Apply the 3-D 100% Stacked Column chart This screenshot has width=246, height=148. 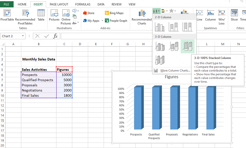pos(187,46)
